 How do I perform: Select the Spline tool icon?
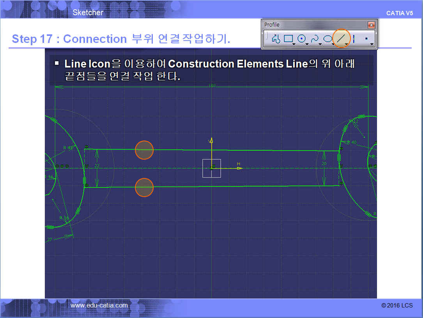(314, 39)
